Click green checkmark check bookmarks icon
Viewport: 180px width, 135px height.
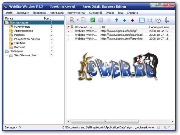tap(93, 20)
